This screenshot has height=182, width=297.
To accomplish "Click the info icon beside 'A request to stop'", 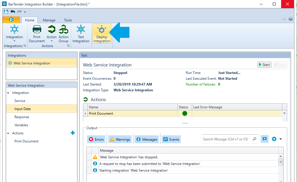I will [x=95, y=164].
